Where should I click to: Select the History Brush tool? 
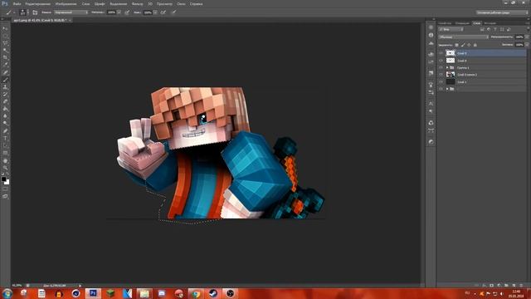click(x=5, y=94)
